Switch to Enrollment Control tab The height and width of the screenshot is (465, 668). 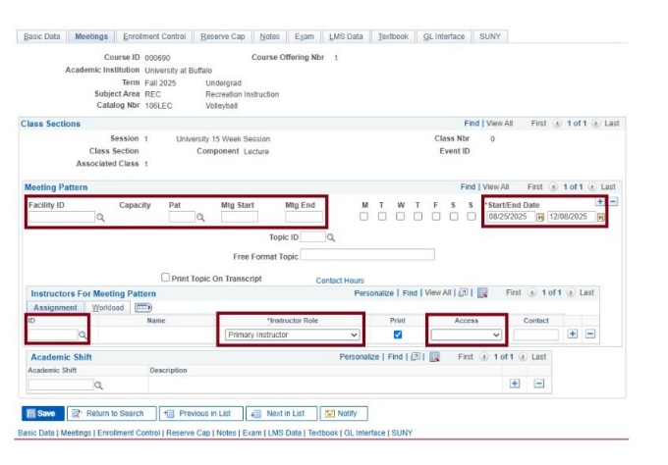154,36
